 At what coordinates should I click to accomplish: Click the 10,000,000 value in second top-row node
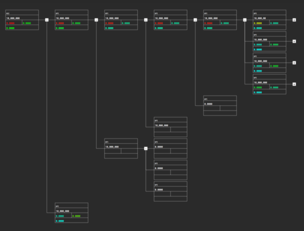pos(63,18)
